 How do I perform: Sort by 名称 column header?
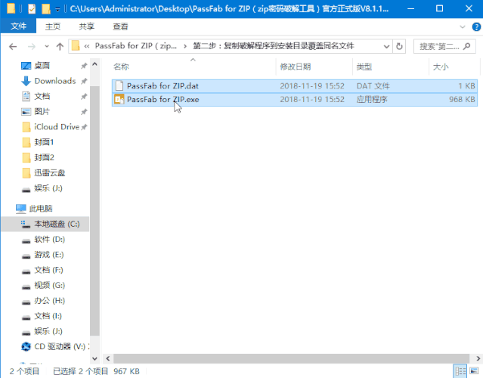coord(121,67)
